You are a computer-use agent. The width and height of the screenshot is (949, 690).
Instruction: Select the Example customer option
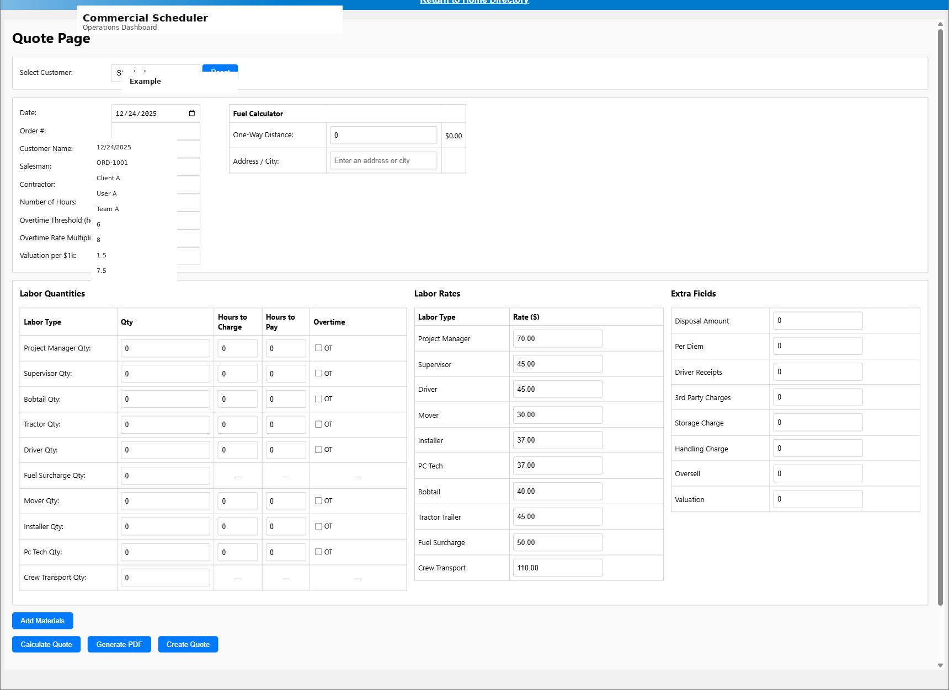pos(145,81)
